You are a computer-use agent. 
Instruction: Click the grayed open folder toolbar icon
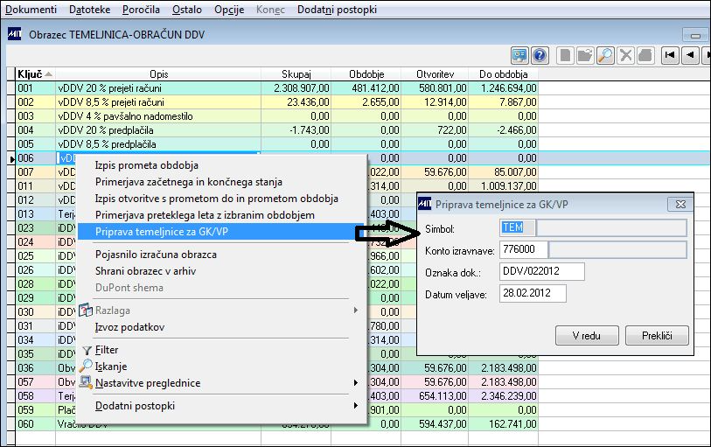[x=585, y=55]
